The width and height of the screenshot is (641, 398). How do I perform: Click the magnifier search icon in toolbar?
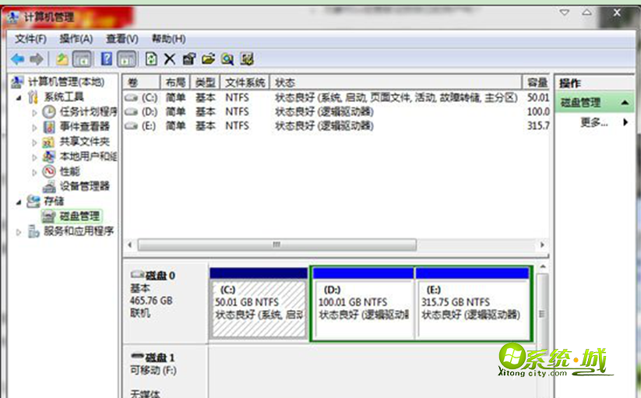point(227,59)
